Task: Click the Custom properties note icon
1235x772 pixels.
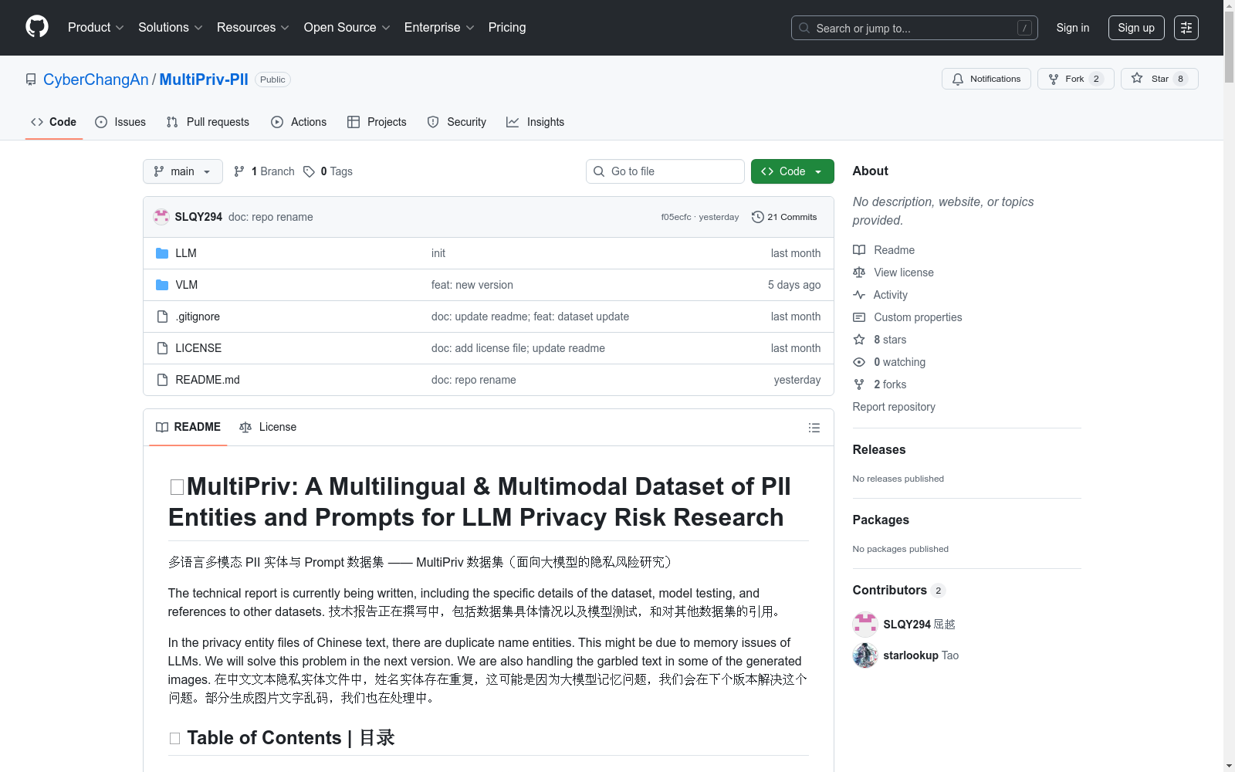Action: (x=859, y=317)
